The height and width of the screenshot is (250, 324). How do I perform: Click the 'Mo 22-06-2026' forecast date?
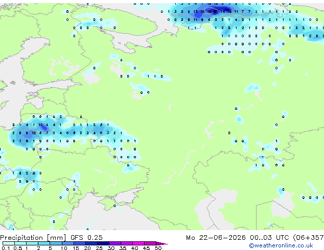click(x=216, y=238)
